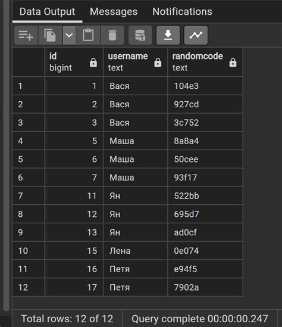This screenshot has width=282, height=327.
Task: Click the lock icon on randomcode column
Action: tap(233, 63)
